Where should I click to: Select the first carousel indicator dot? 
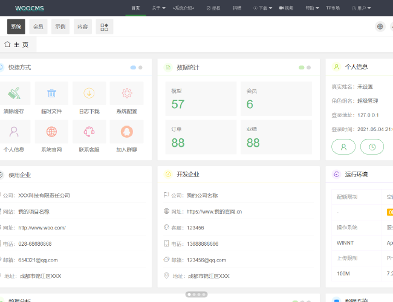(x=189, y=294)
